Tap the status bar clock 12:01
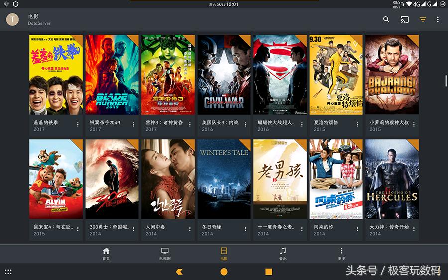 (232, 4)
